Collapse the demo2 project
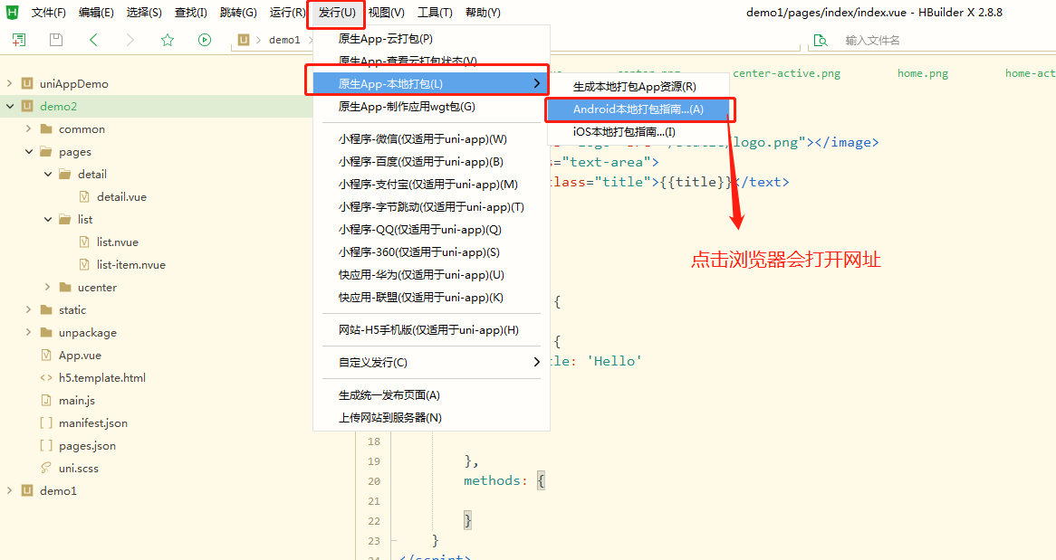This screenshot has height=560, width=1056. [9, 106]
